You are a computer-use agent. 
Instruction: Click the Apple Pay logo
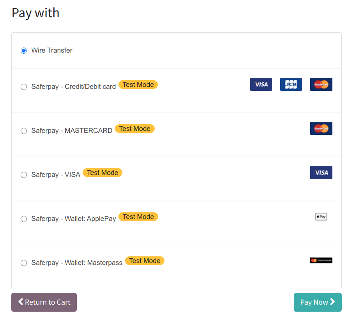pos(321,217)
